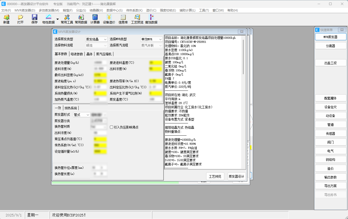Open the 信息库 information library
This screenshot has width=348, height=219.
click(123, 19)
